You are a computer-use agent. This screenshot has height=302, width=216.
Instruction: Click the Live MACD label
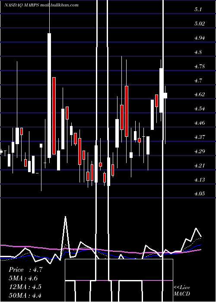(182, 290)
